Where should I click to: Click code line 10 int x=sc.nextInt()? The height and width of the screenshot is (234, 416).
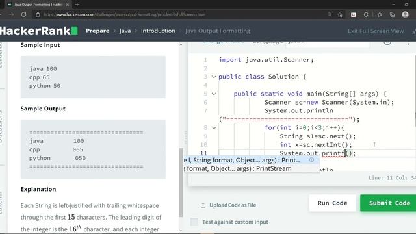[x=315, y=144]
